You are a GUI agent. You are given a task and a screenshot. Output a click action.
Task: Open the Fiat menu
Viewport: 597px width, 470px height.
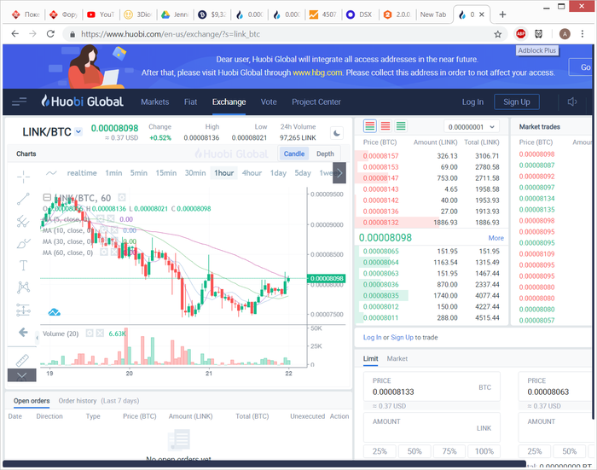190,102
